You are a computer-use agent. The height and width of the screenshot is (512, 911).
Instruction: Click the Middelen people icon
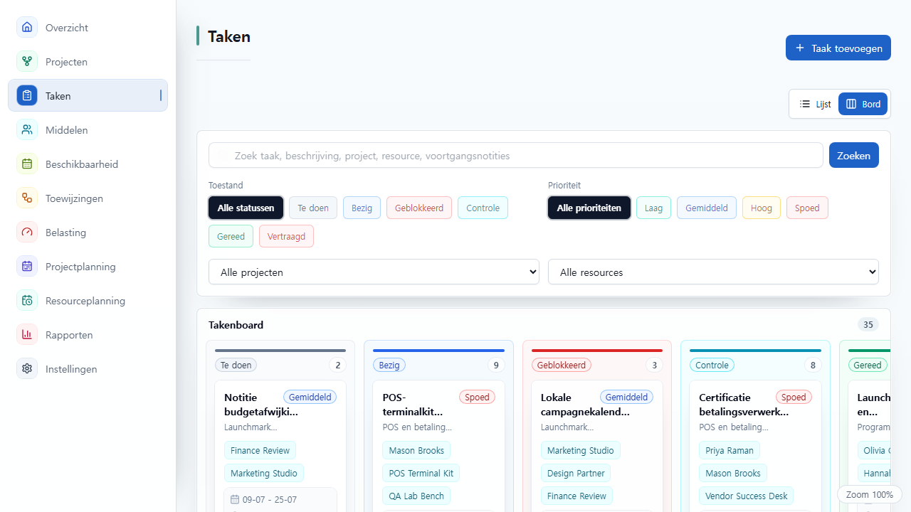(x=27, y=130)
